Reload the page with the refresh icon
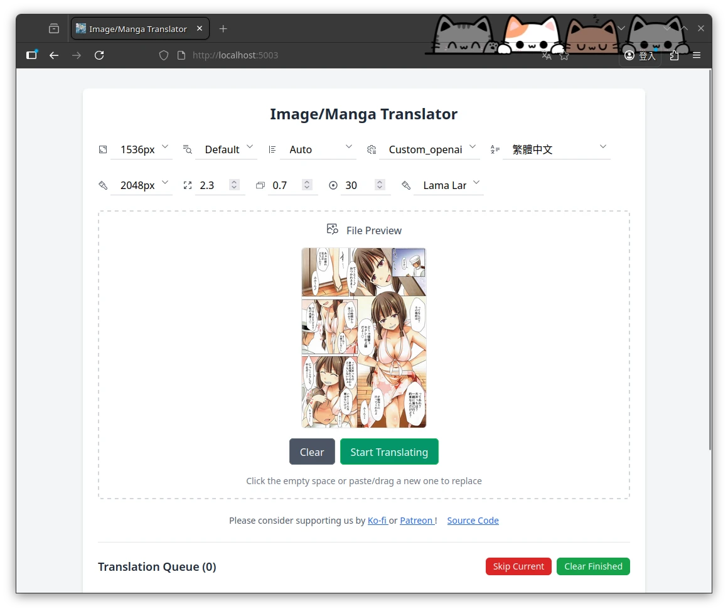The image size is (728, 611). tap(99, 55)
